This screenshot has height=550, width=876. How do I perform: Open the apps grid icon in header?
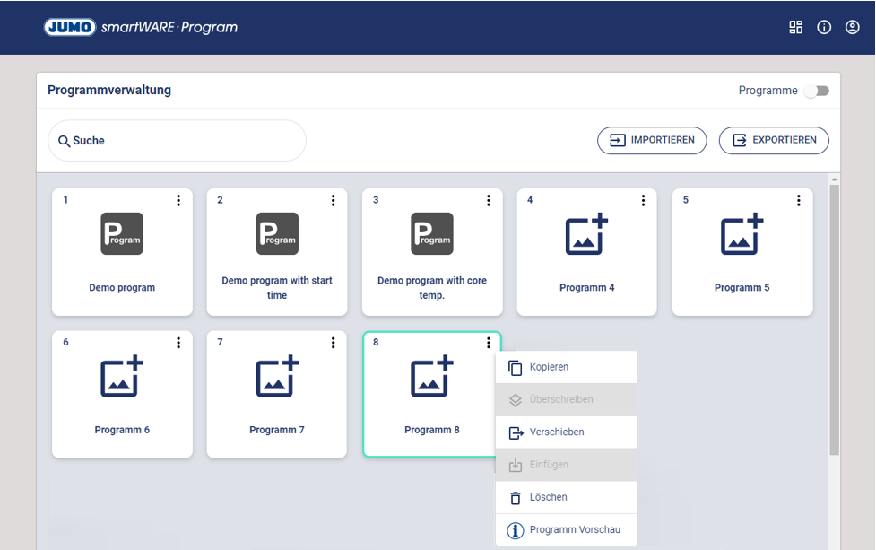coord(795,27)
